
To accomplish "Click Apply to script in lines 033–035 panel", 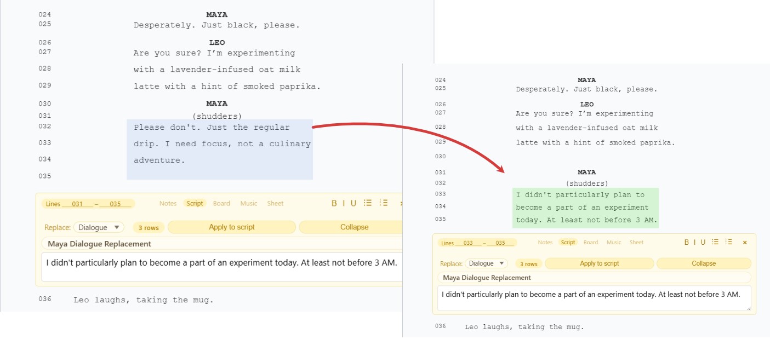I will (600, 263).
